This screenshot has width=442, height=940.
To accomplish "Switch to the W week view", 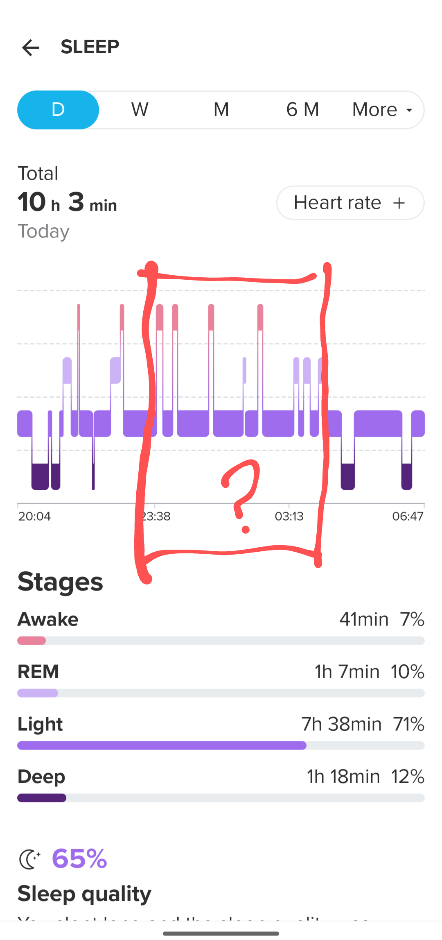I will click(x=140, y=110).
